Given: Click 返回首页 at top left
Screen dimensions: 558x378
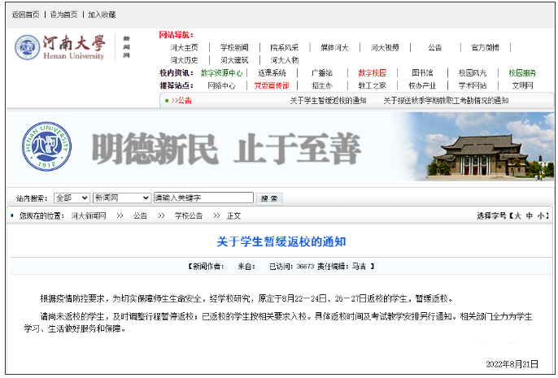Looking at the screenshot, I should (25, 15).
